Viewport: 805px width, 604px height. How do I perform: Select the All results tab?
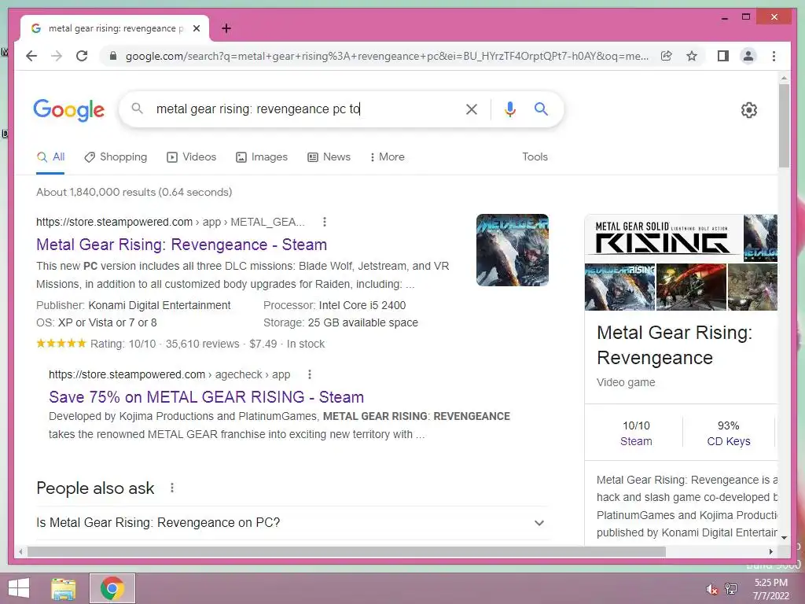pyautogui.click(x=51, y=157)
